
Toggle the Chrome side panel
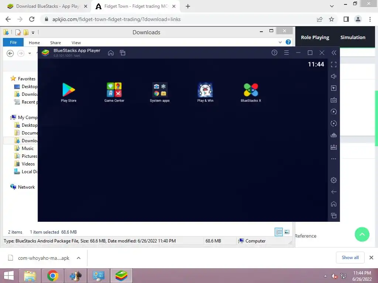346,19
